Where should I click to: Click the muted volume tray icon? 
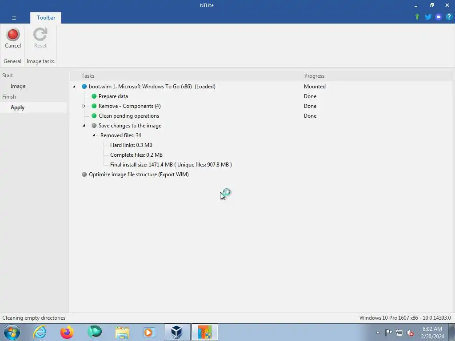pyautogui.click(x=410, y=333)
